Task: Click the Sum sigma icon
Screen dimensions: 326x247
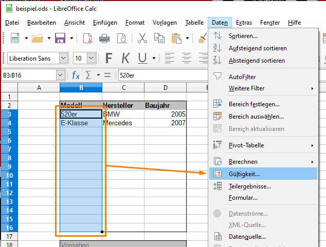Action: click(x=88, y=75)
